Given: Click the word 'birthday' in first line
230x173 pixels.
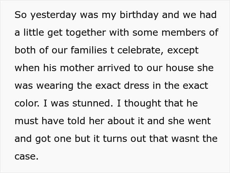Looking at the screenshot, I should coord(139,15).
